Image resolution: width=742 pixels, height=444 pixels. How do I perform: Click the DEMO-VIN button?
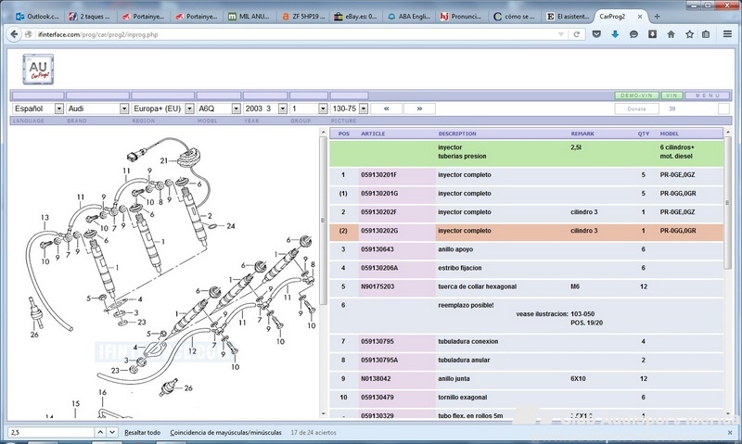(x=636, y=95)
